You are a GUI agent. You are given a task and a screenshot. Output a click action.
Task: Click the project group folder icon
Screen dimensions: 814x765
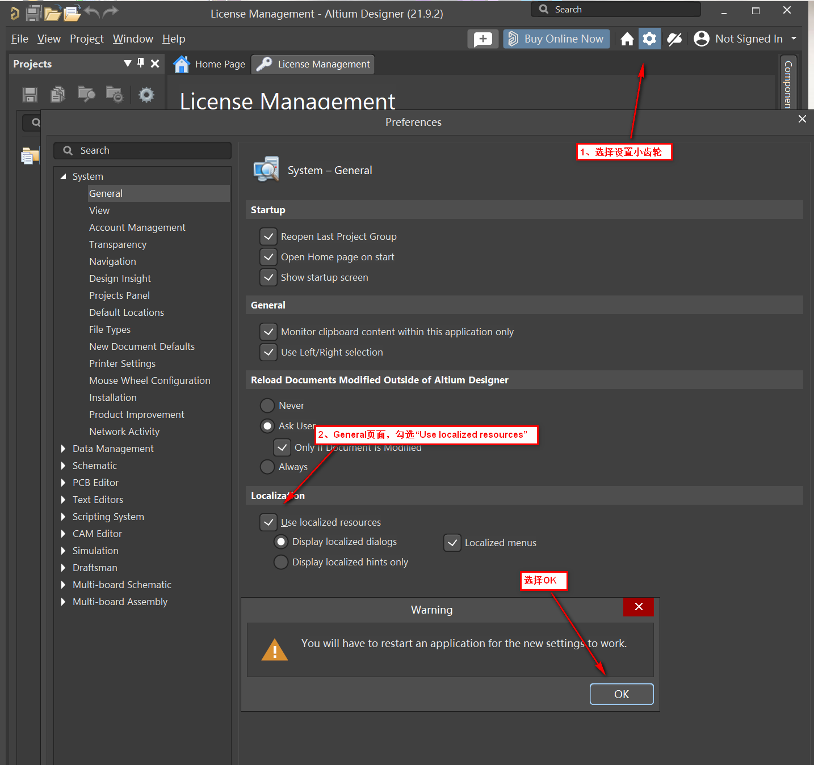(30, 155)
